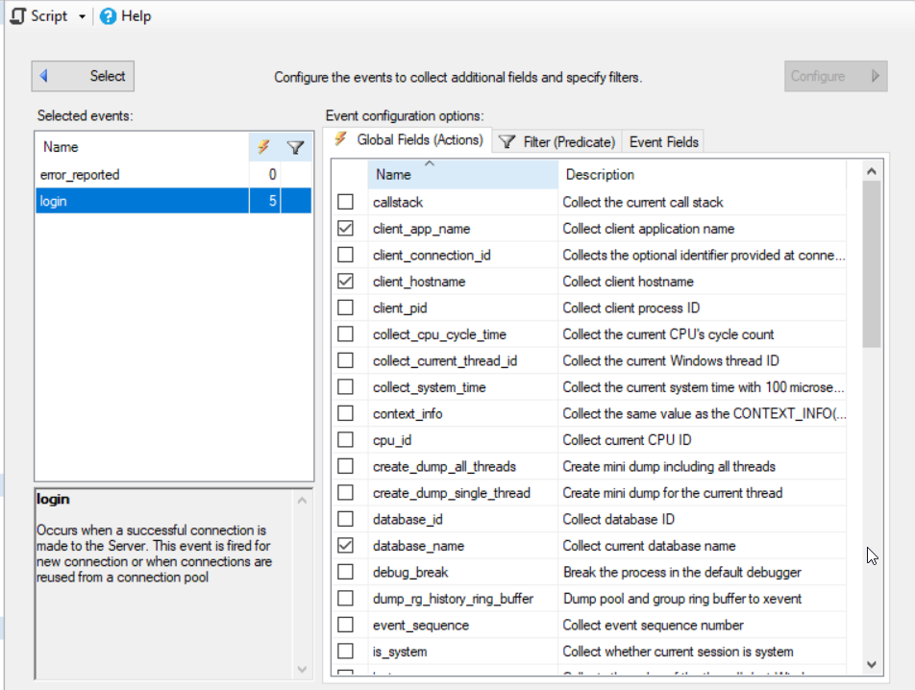
Task: Click the Script scroll icon in toolbar
Action: [16, 16]
